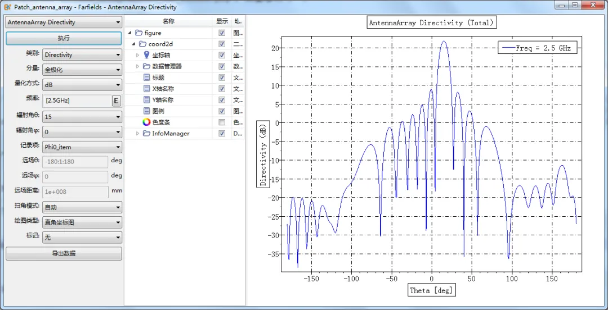This screenshot has height=310, width=608.
Task: Select the 色度条 tree row
Action: click(185, 122)
